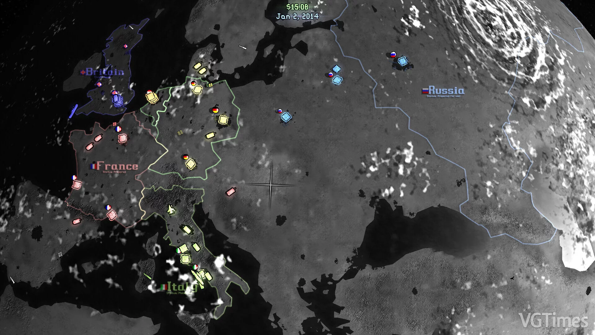The image size is (595, 335).
Task: Select the yellow capsule unit south of eastern German base
Action: (210, 135)
